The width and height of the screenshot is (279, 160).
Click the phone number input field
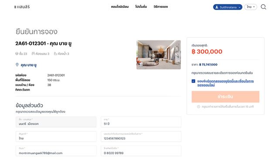coord(141,151)
